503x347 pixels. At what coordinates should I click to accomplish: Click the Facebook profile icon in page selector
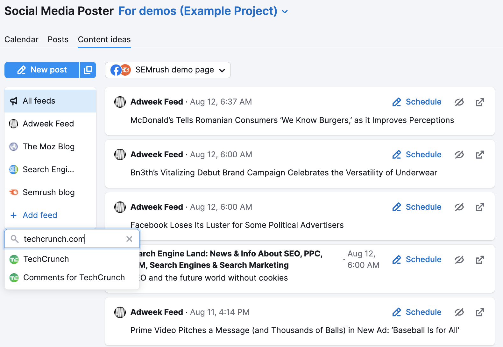click(x=116, y=70)
